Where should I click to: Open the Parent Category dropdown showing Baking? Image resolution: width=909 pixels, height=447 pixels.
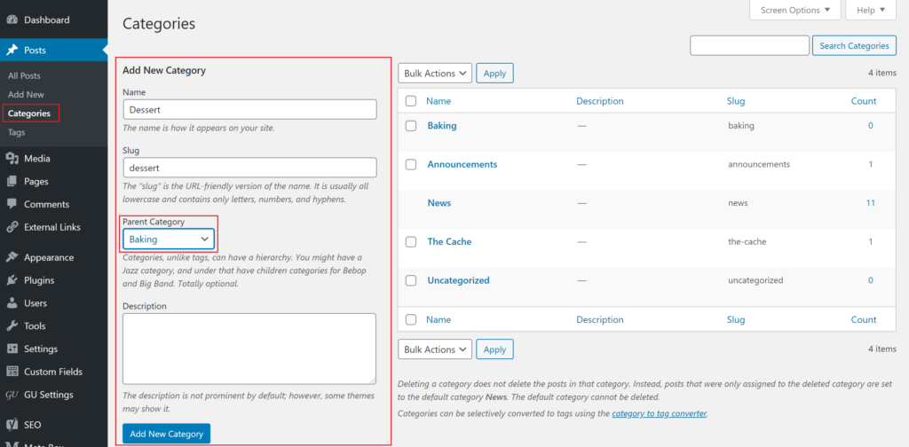[169, 239]
